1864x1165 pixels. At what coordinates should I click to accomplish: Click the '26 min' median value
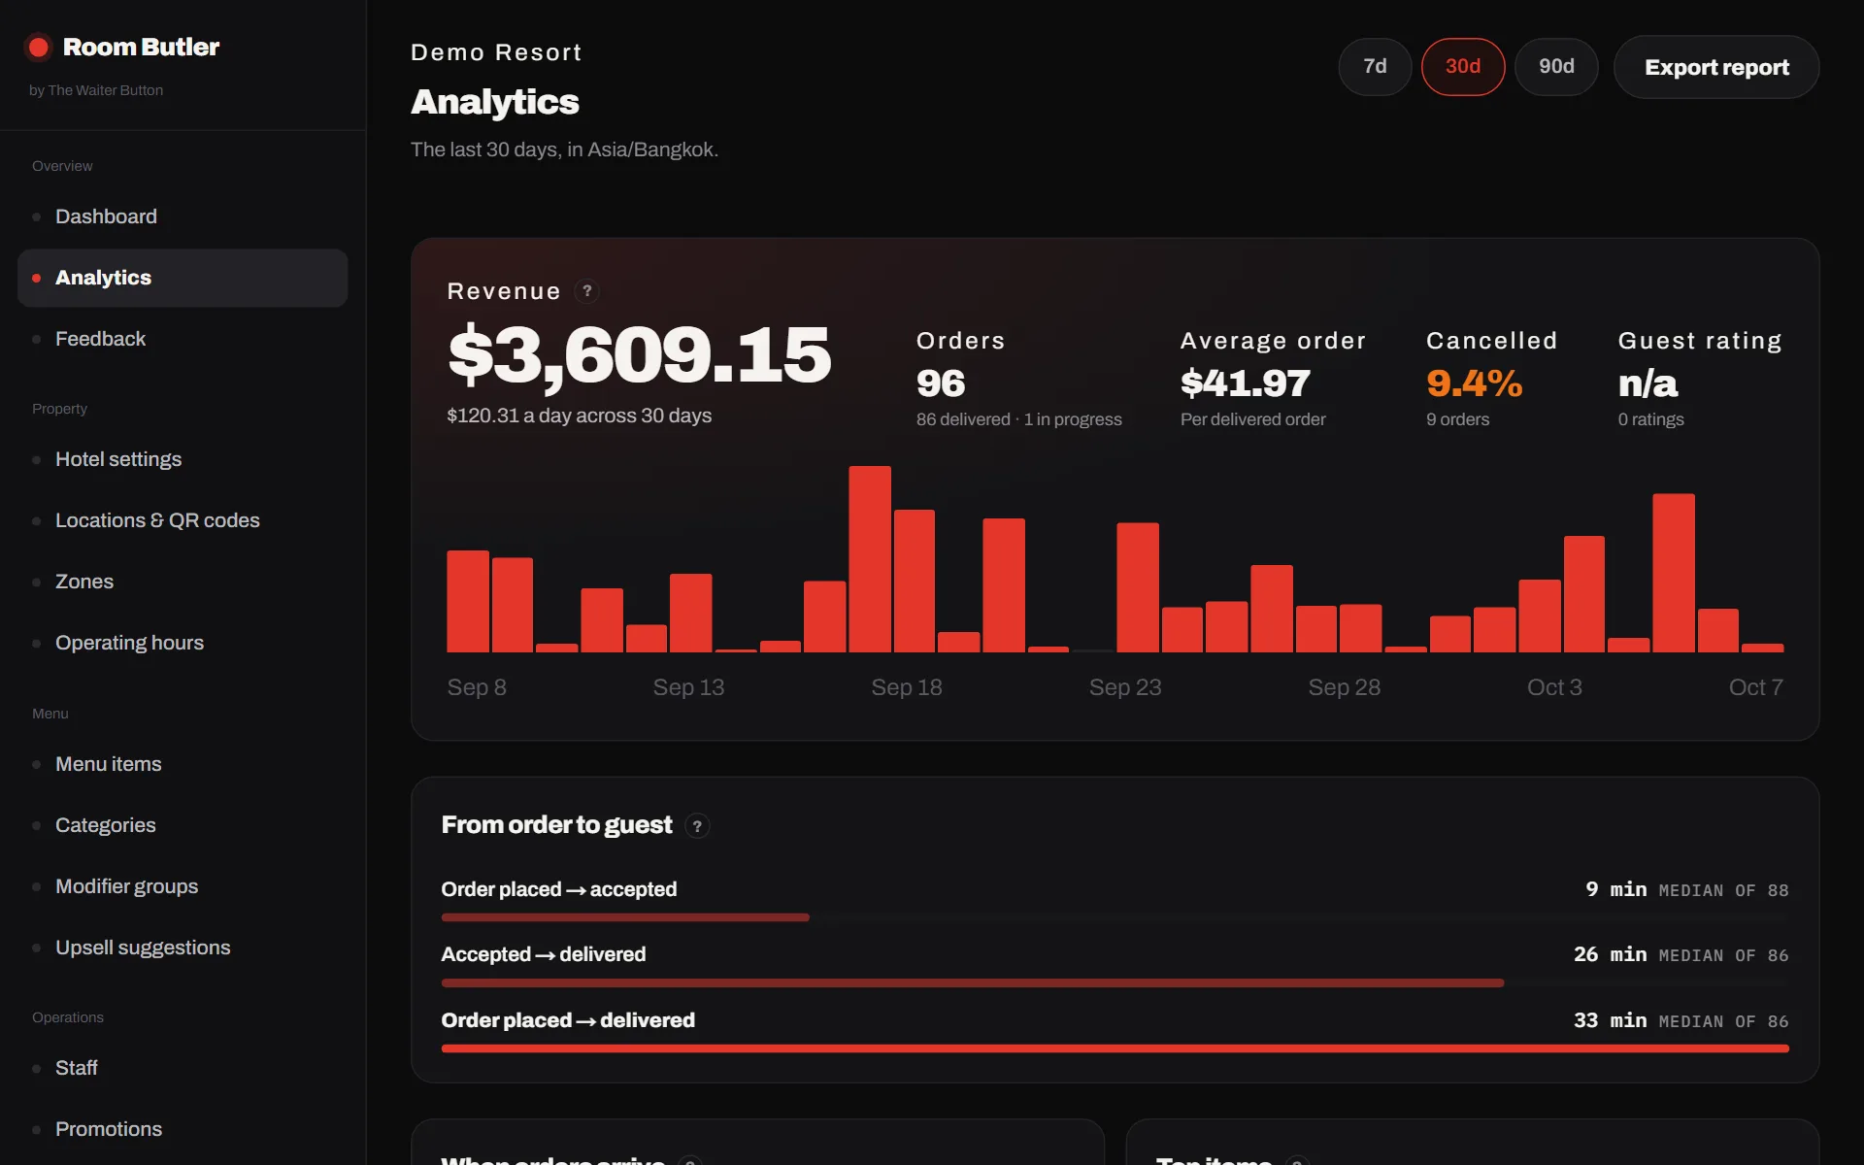[x=1611, y=954]
